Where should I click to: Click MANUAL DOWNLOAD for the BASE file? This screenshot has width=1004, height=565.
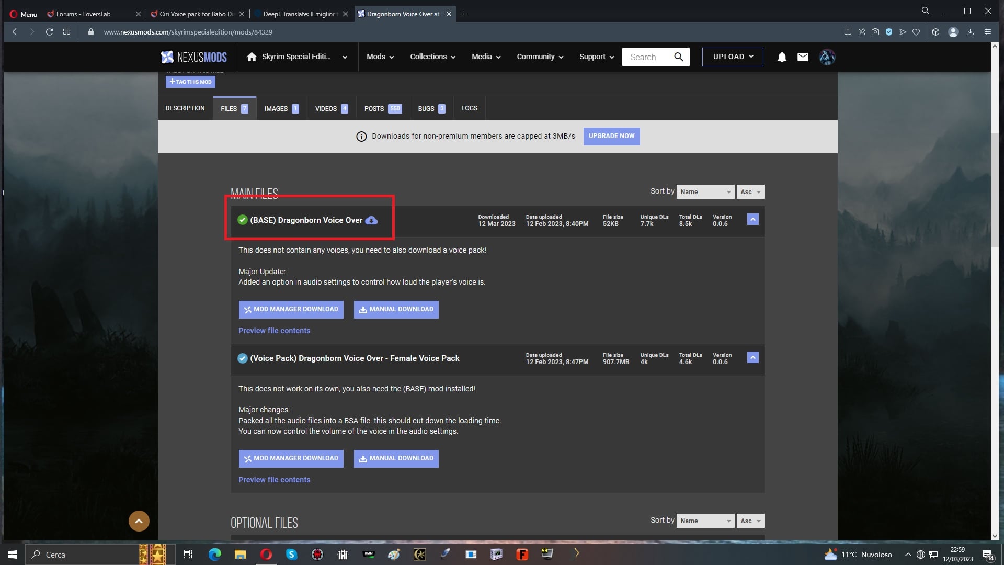tap(396, 310)
